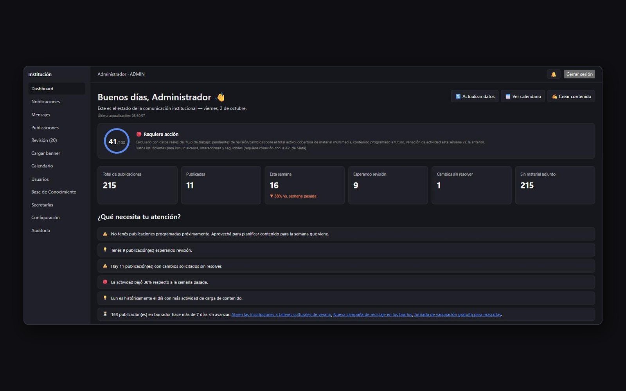Click the Cerrar sesión button
Screen dimensions: 626x391
579,74
